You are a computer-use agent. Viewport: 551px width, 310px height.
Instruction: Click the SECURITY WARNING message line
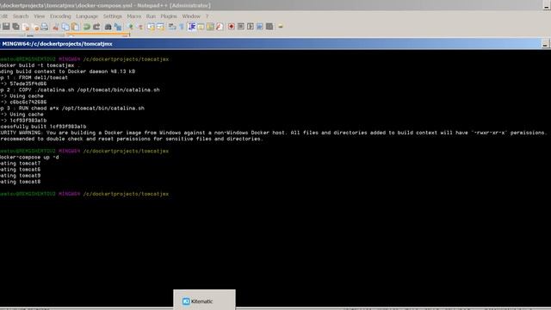(x=274, y=133)
